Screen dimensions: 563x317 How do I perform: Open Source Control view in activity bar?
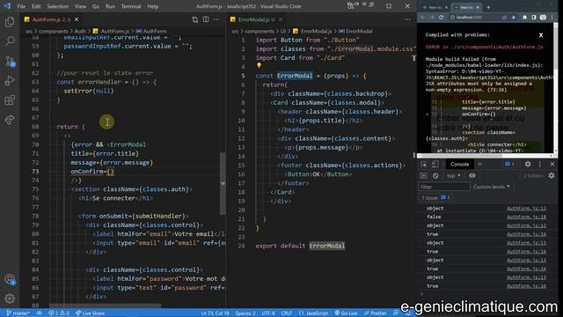[x=10, y=62]
